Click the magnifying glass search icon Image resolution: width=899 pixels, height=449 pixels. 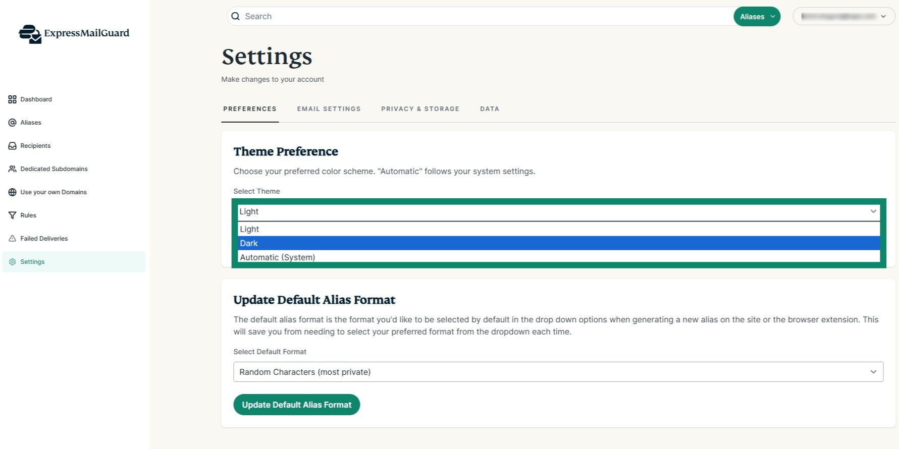point(235,16)
